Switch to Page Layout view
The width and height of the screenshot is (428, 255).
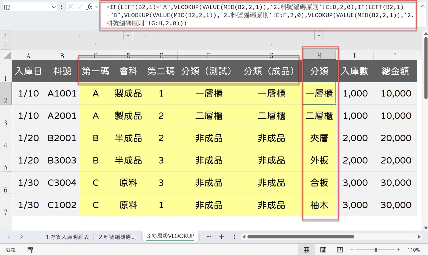[323, 250]
